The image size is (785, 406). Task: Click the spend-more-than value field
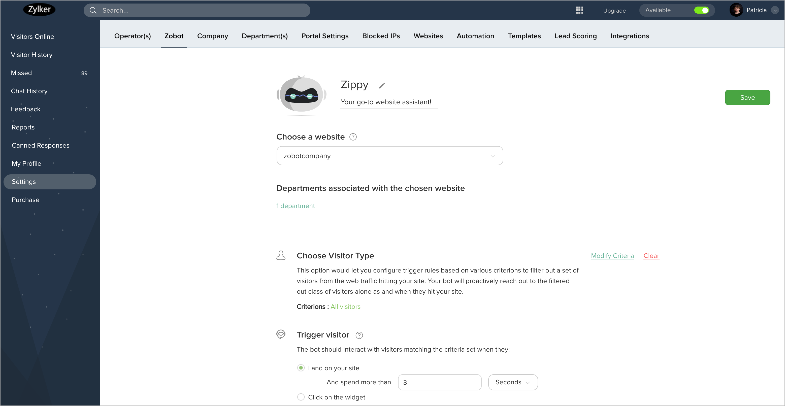(439, 382)
